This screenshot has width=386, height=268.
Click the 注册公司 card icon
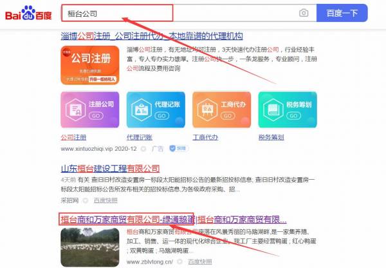click(86, 110)
